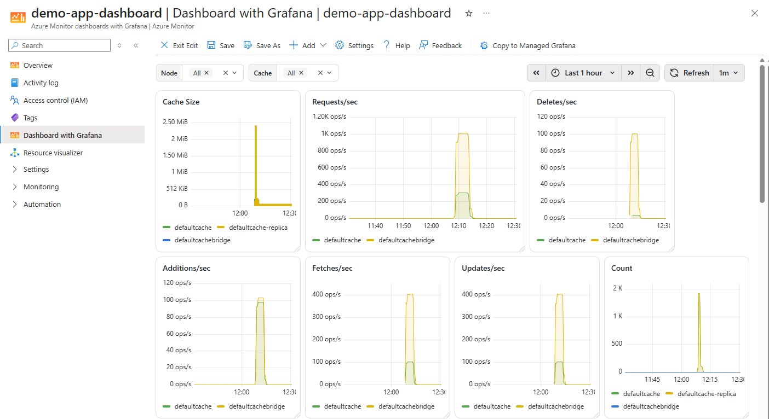Viewport: 769px width, 419px height.
Task: Click the zoom out time range icon
Action: coord(650,73)
